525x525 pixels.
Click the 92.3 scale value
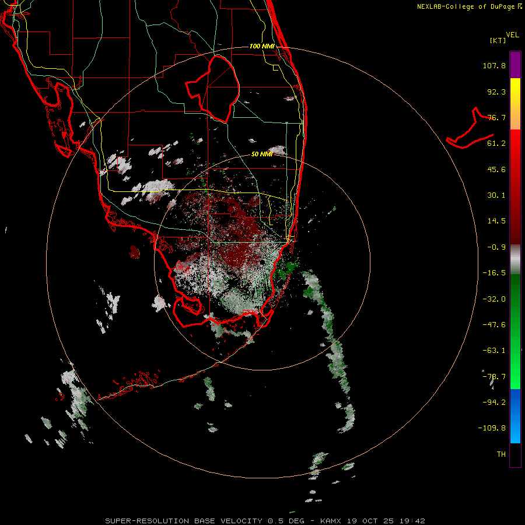[496, 92]
